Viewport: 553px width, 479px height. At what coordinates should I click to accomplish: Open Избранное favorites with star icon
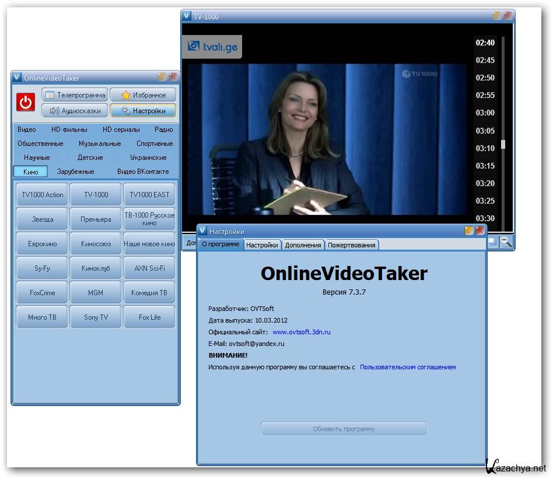143,95
